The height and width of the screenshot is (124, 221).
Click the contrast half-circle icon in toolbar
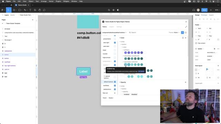pyautogui.click(x=118, y=10)
